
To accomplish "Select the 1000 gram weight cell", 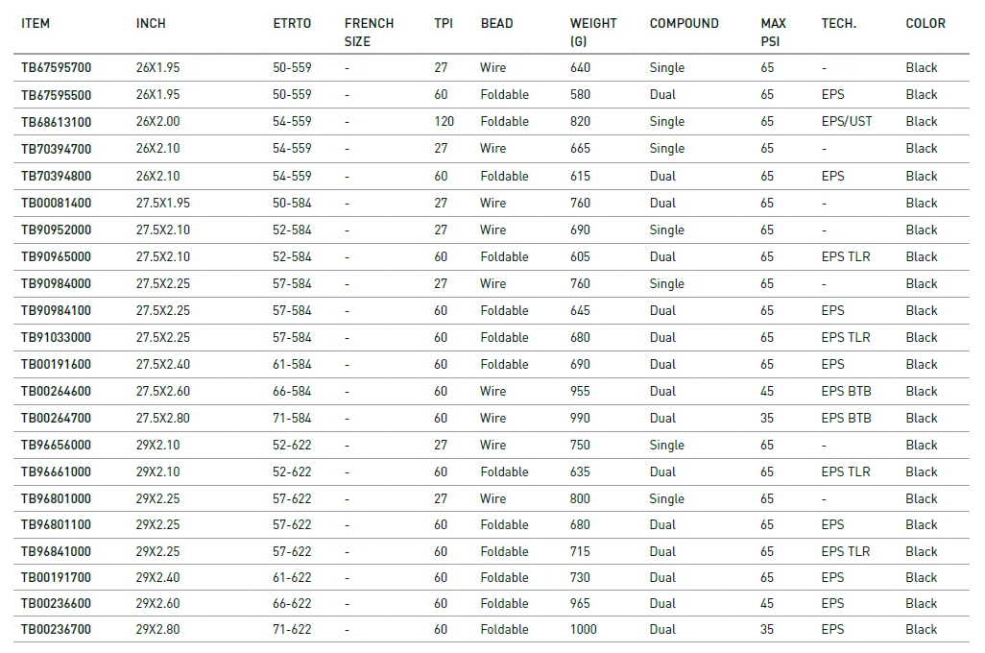I will coord(583,630).
